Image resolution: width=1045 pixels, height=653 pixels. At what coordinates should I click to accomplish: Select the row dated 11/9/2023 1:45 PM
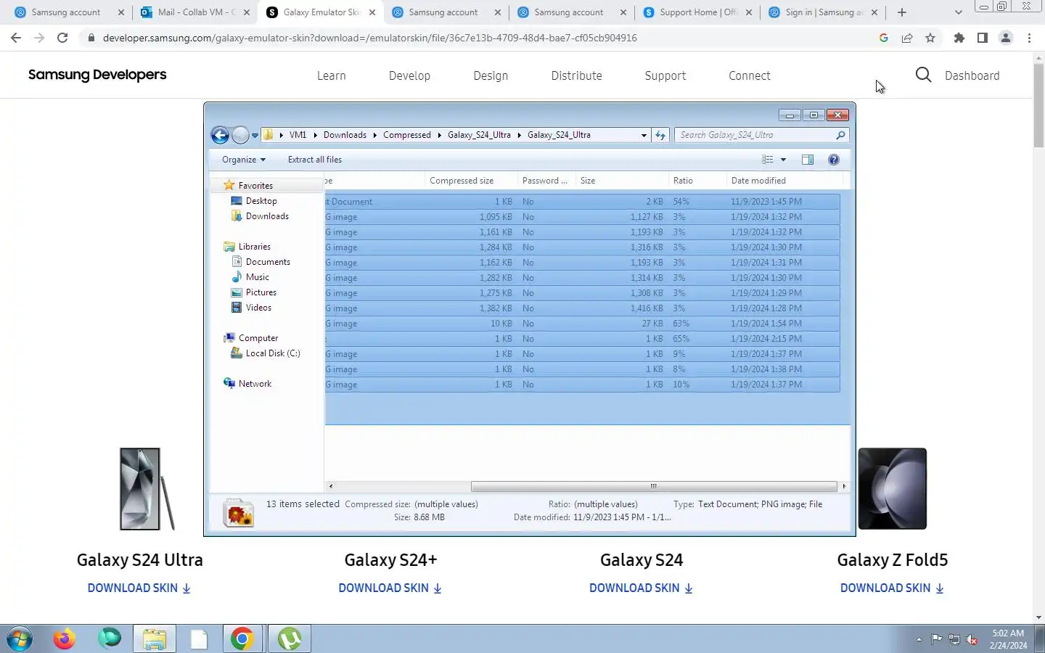(582, 202)
